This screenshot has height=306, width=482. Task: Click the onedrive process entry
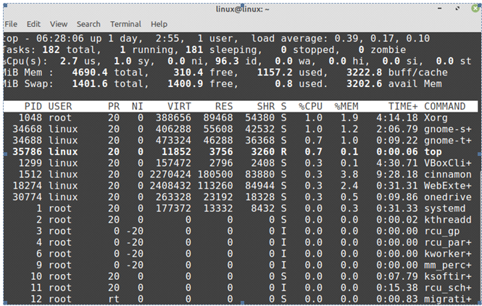click(x=241, y=197)
